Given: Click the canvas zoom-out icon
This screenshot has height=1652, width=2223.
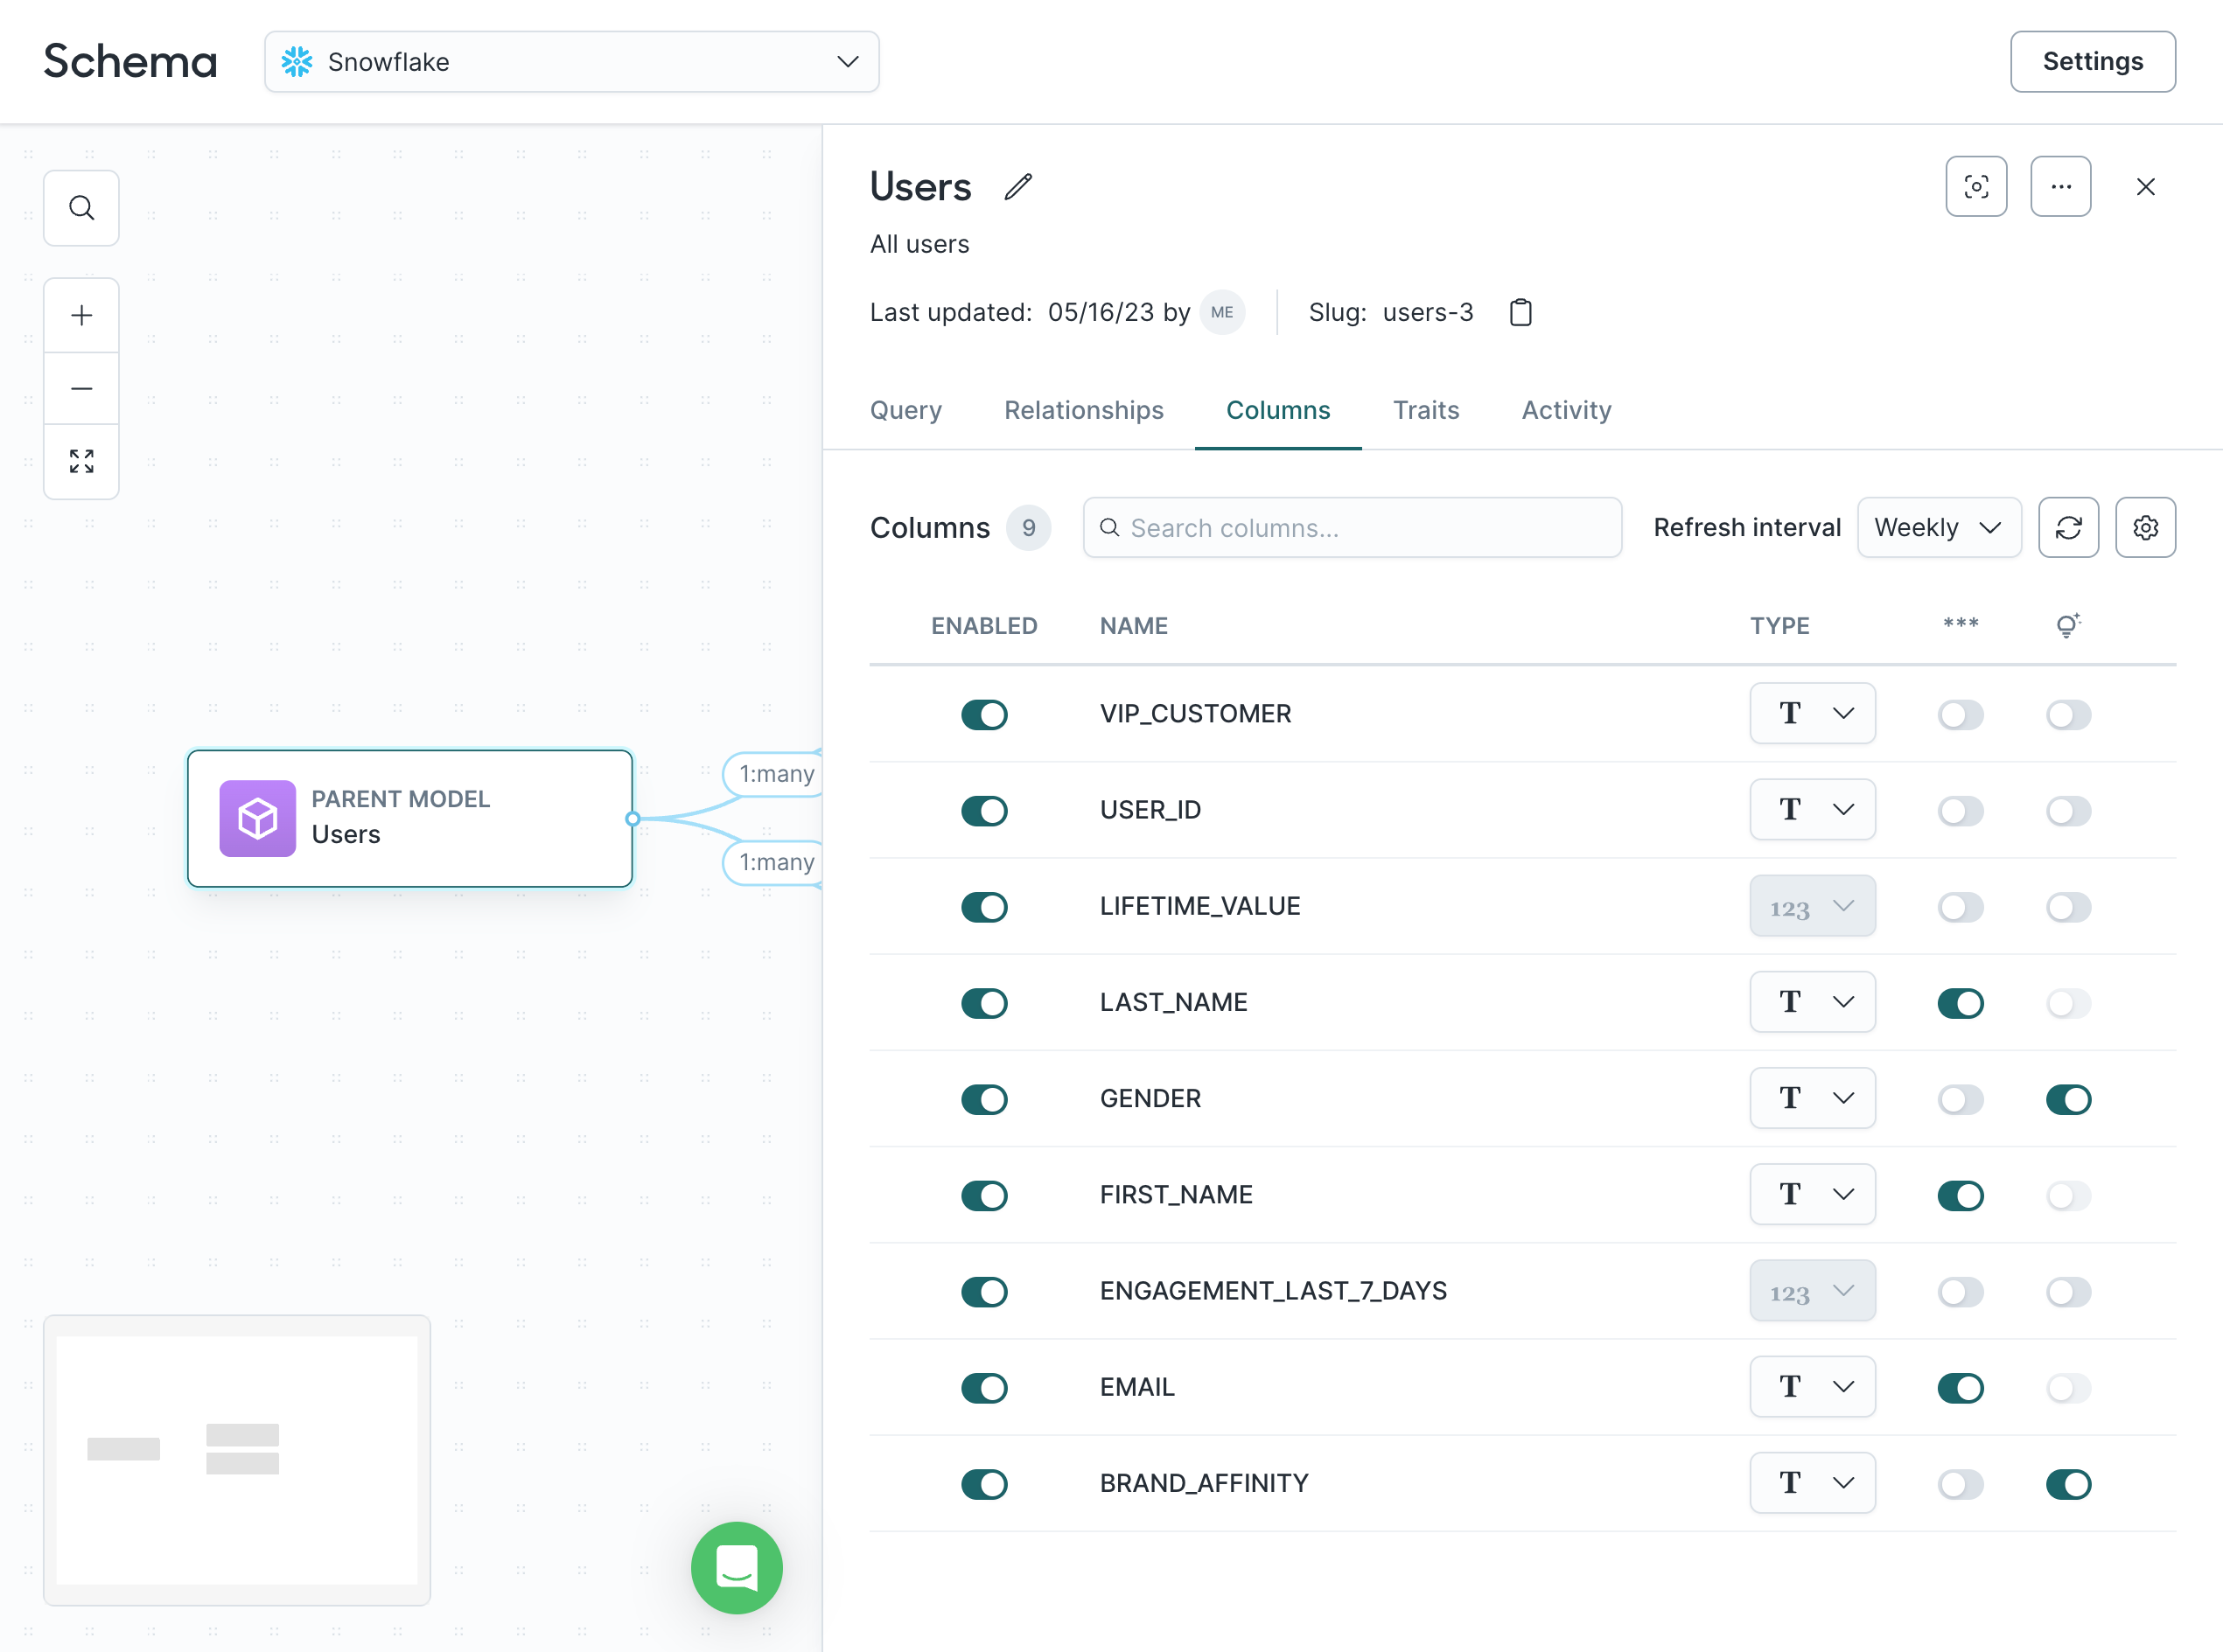Looking at the screenshot, I should click(x=81, y=387).
